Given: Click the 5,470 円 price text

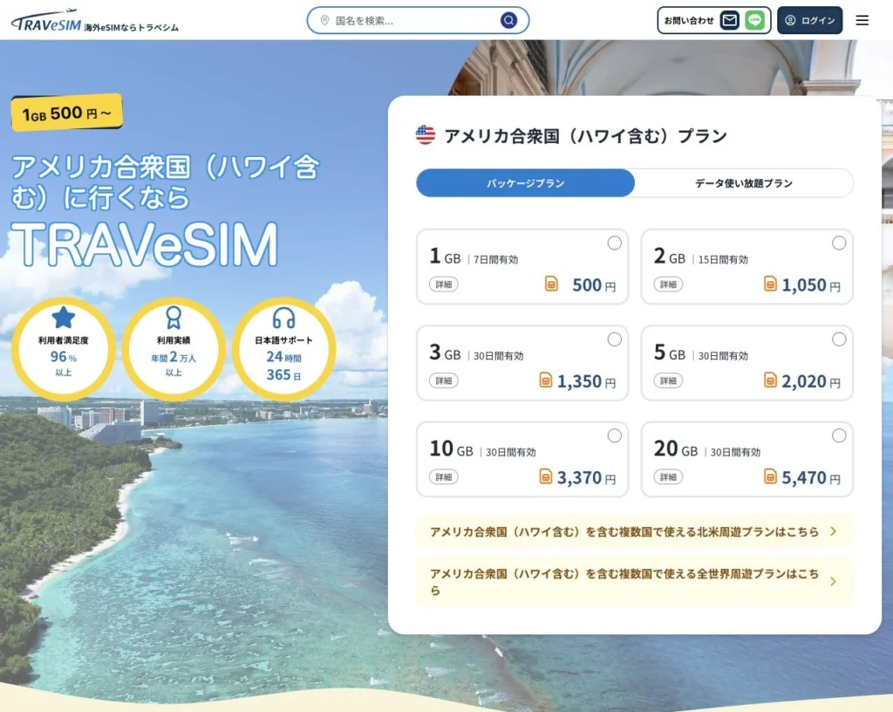Looking at the screenshot, I should (811, 477).
